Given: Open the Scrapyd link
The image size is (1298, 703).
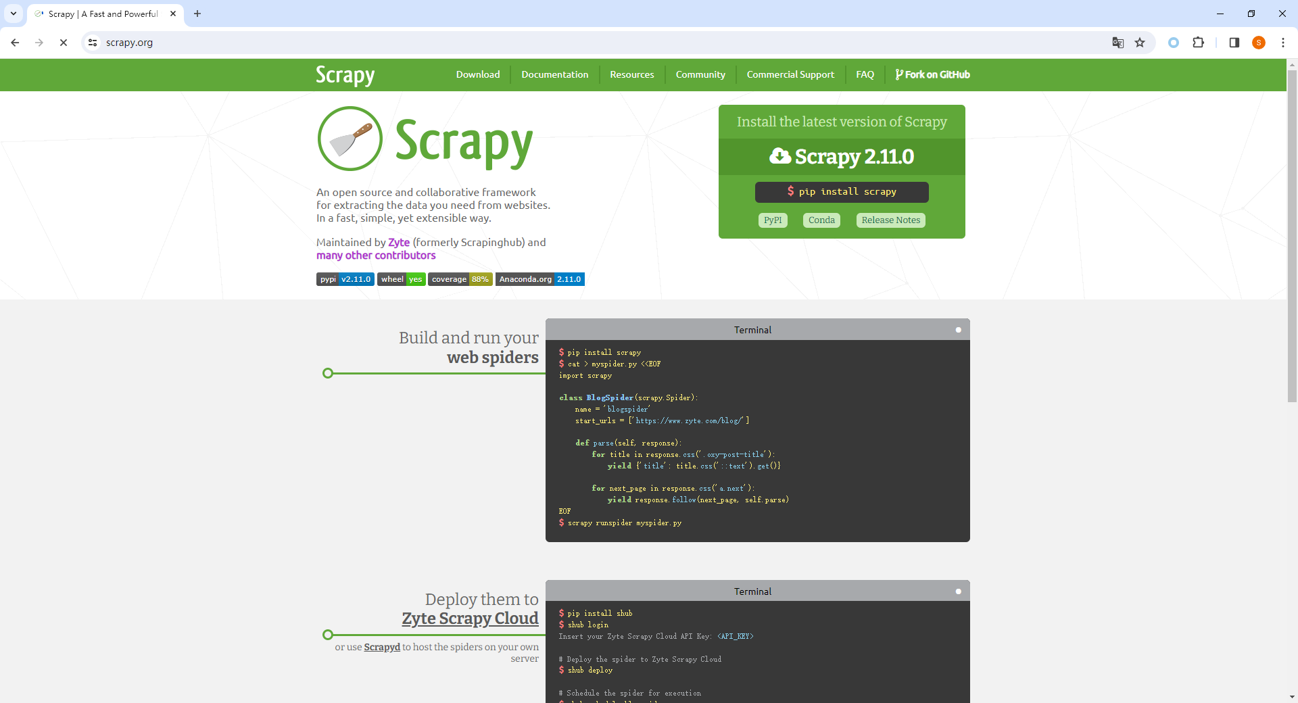Looking at the screenshot, I should click(382, 647).
